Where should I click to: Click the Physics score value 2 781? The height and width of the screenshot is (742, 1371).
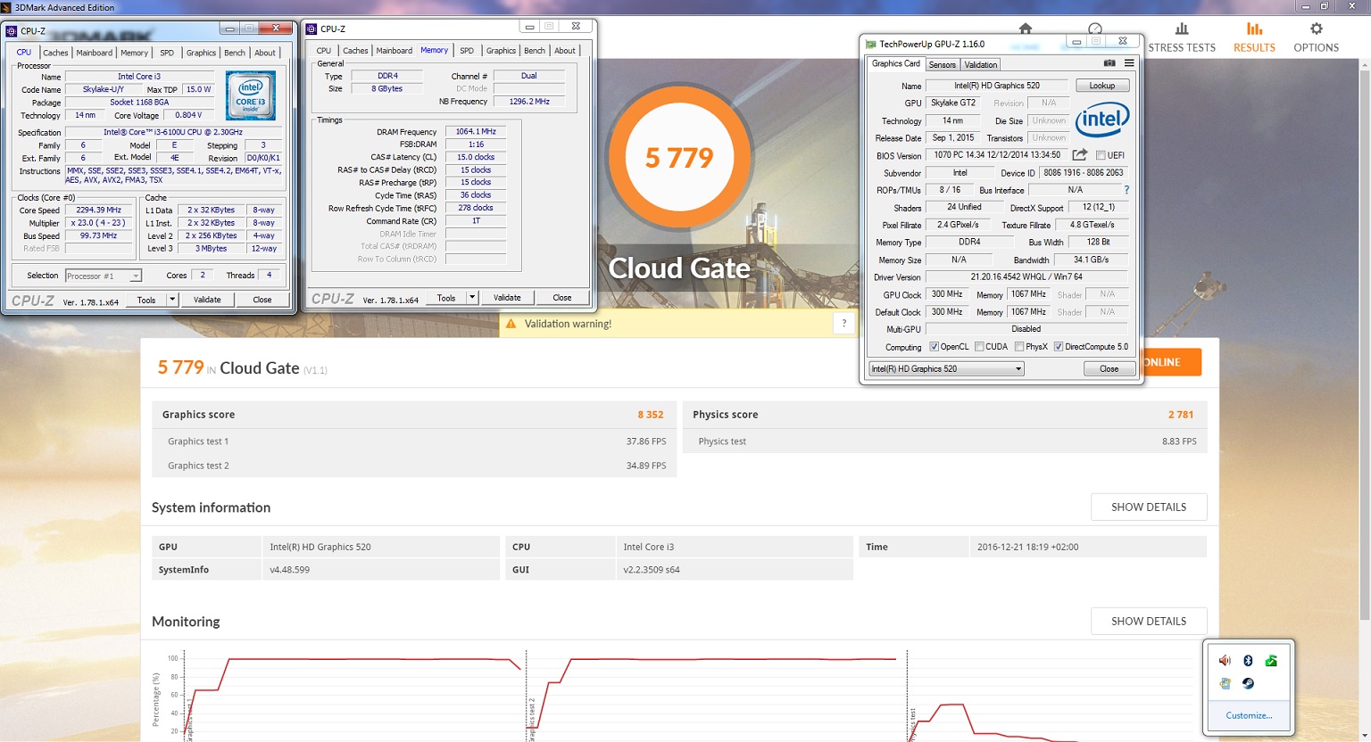(x=1181, y=415)
